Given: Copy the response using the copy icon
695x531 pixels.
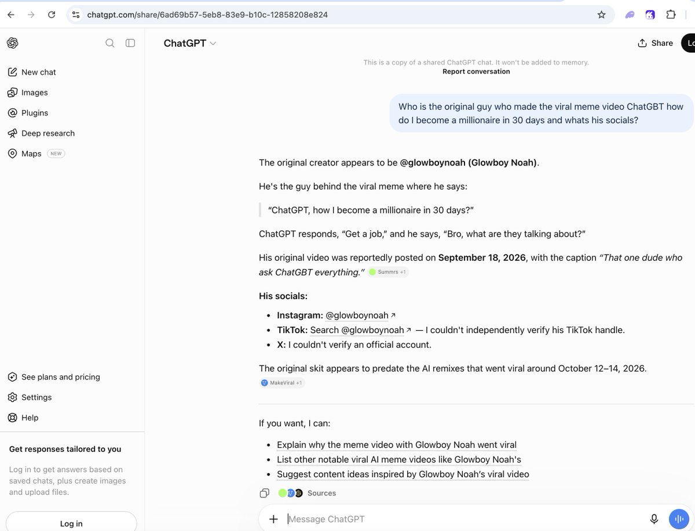Looking at the screenshot, I should 264,493.
